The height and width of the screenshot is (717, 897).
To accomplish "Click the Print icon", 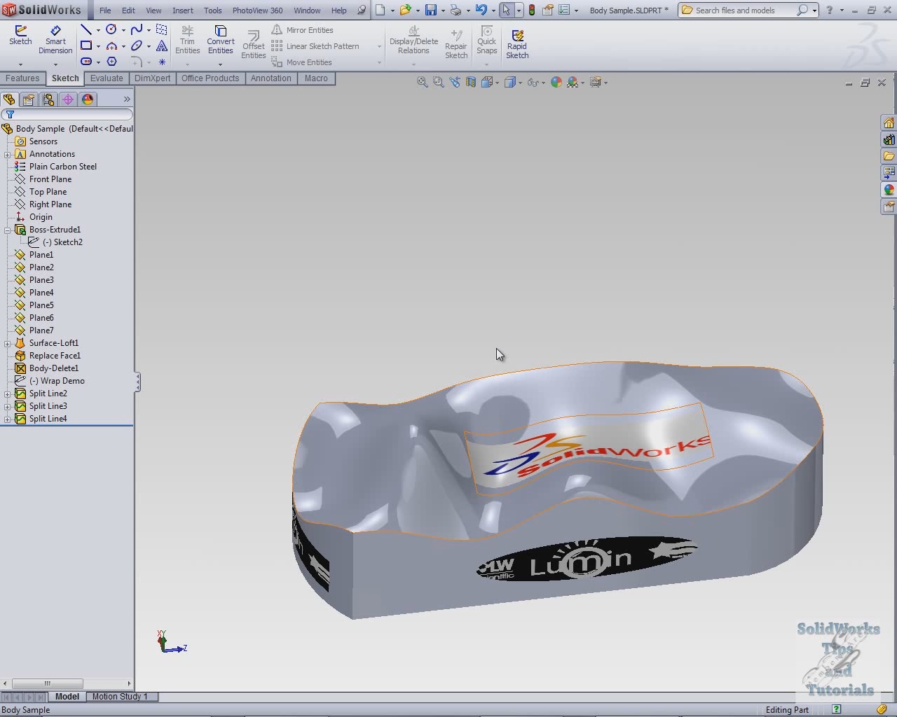I will pyautogui.click(x=456, y=10).
